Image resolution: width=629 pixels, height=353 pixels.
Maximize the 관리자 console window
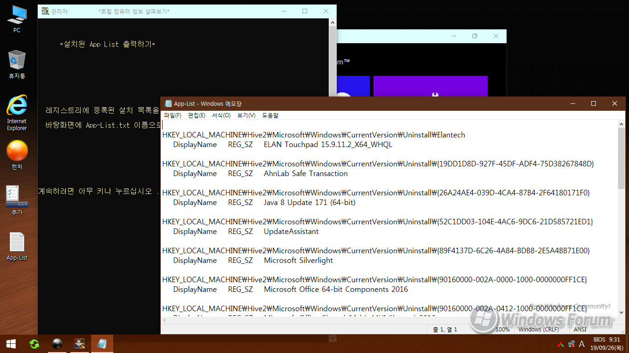click(x=305, y=11)
